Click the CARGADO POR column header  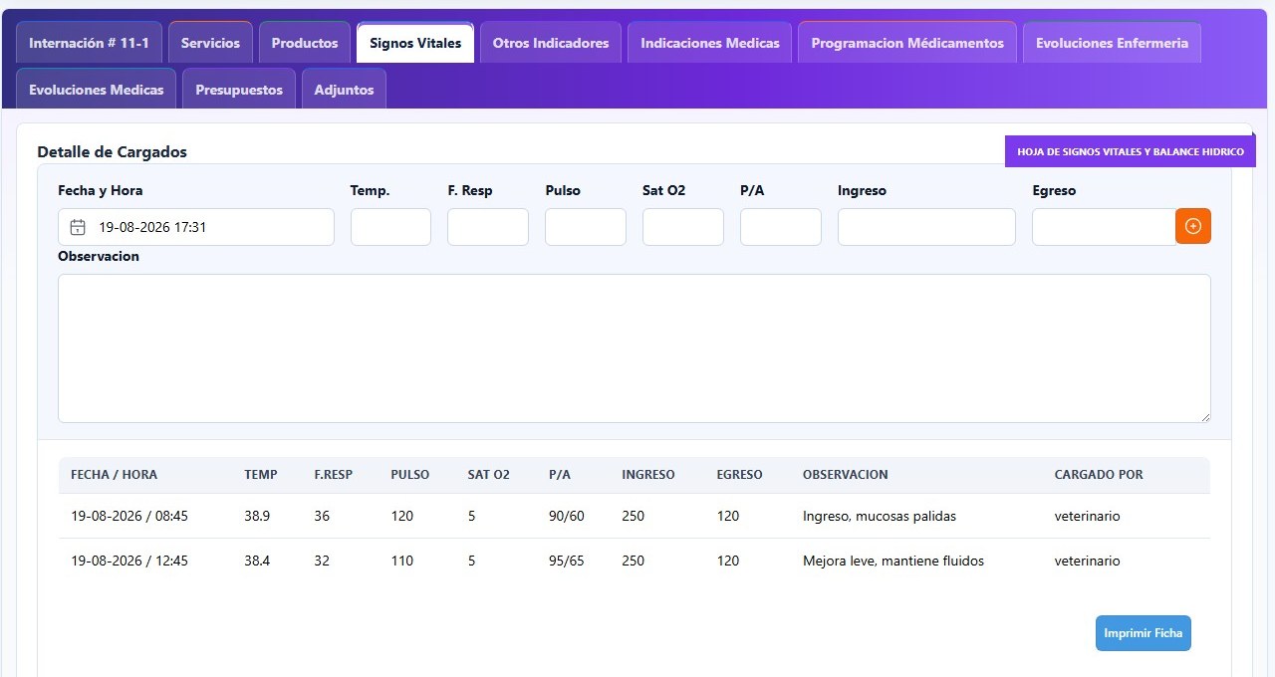[x=1099, y=475]
